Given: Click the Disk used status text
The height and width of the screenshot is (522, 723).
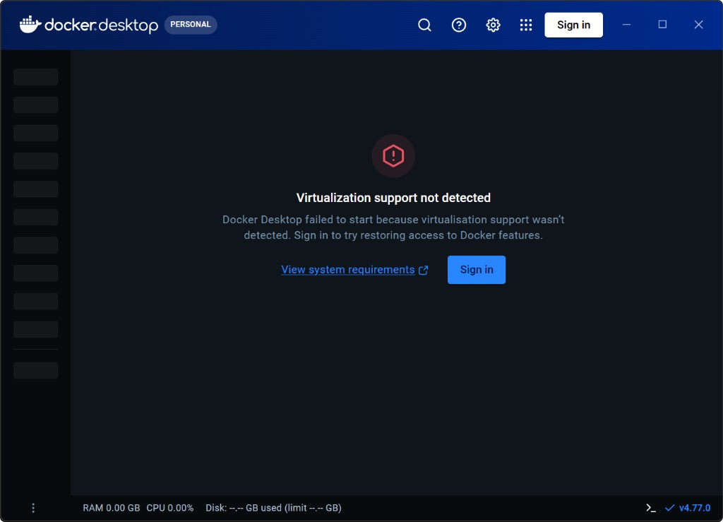Looking at the screenshot, I should pyautogui.click(x=273, y=508).
